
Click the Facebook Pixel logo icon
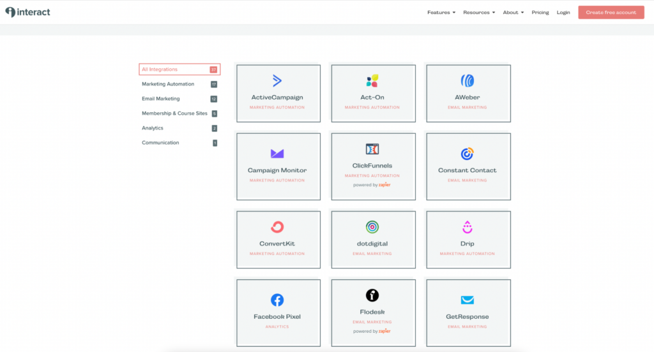tap(277, 300)
